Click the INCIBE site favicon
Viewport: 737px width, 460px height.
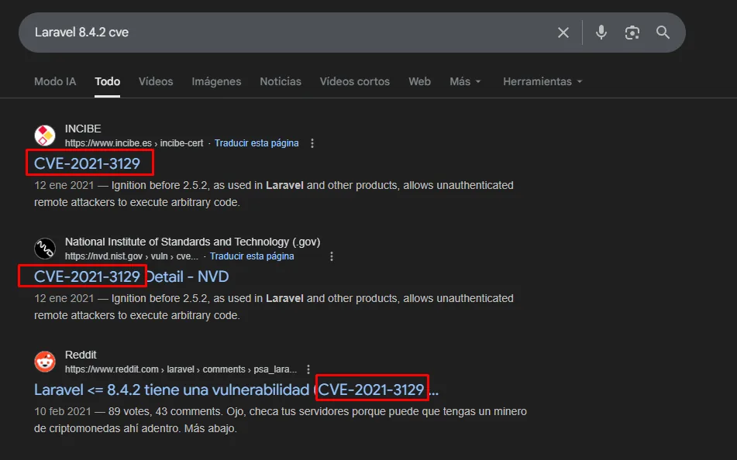point(45,136)
